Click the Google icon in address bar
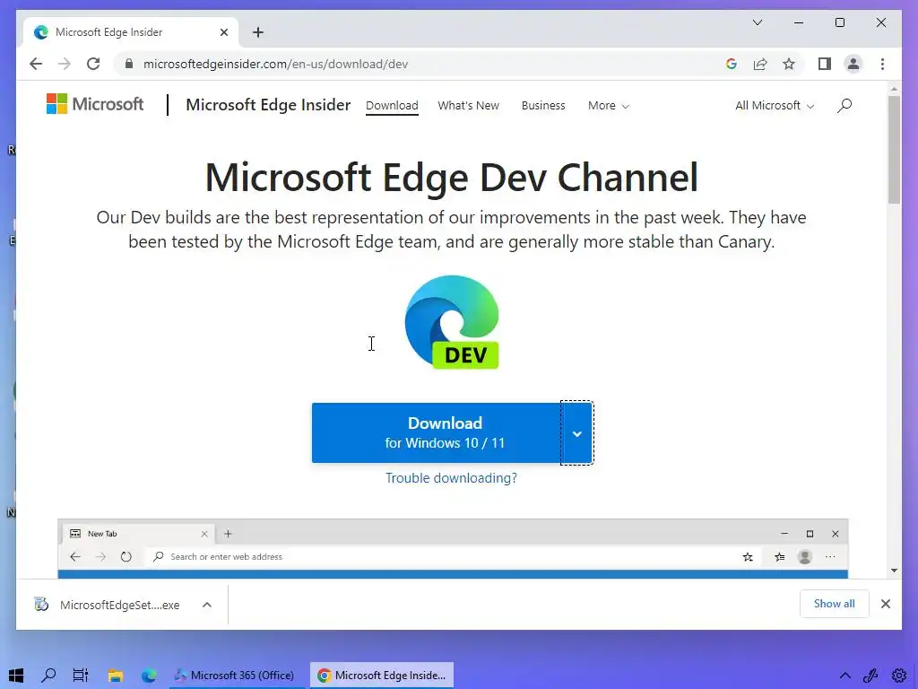Screen dimensions: 918x689 pos(732,64)
